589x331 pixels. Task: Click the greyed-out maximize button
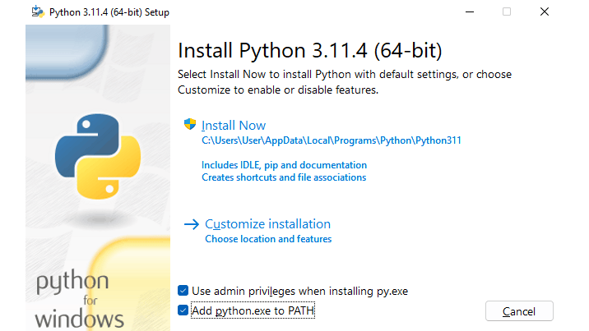point(506,11)
